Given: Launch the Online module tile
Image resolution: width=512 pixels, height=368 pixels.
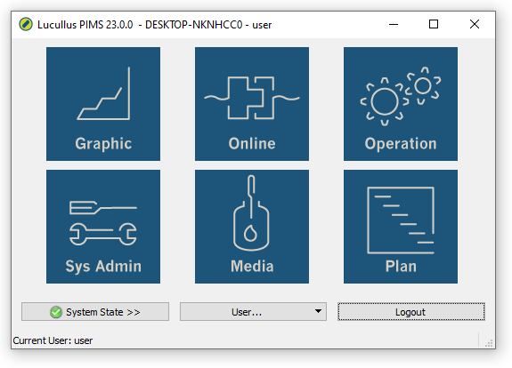Looking at the screenshot, I should (252, 104).
